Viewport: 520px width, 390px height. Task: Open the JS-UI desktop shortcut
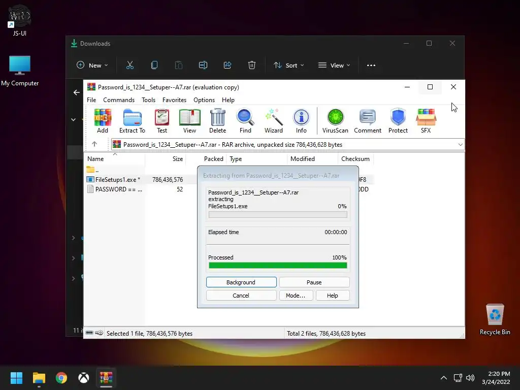pos(19,20)
